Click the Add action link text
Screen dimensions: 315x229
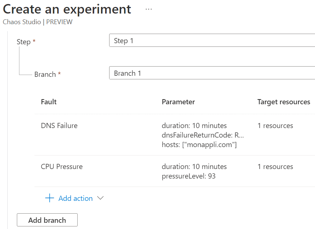(x=75, y=198)
